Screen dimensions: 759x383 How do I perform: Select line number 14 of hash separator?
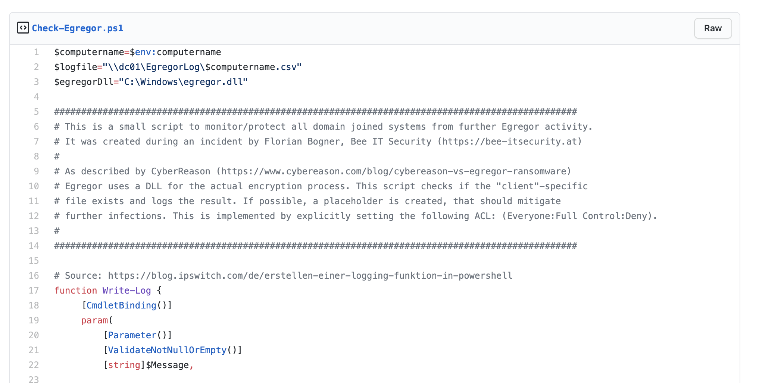(34, 246)
